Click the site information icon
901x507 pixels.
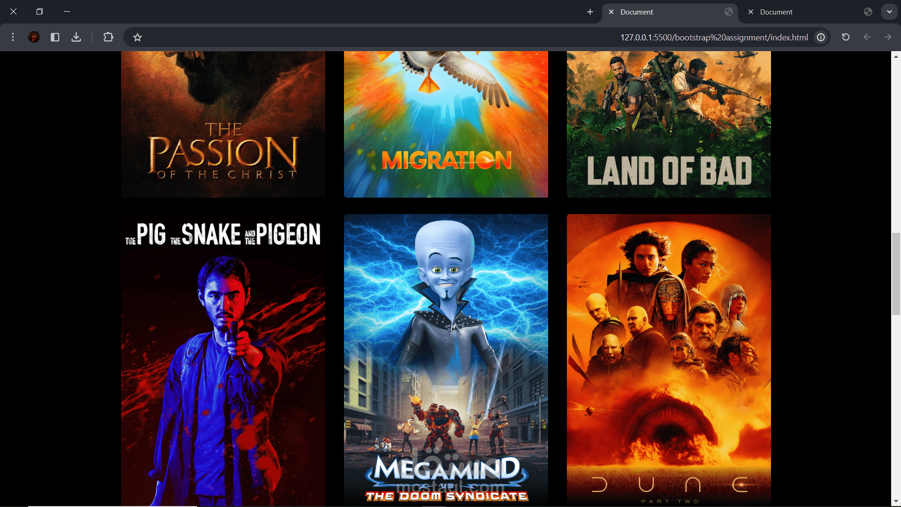821,37
